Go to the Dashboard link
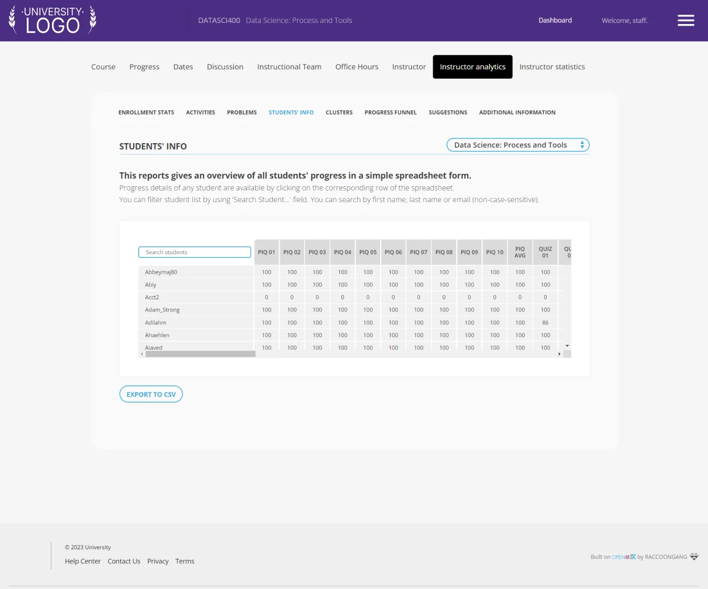Viewport: 708px width, 589px height. pyautogui.click(x=555, y=20)
